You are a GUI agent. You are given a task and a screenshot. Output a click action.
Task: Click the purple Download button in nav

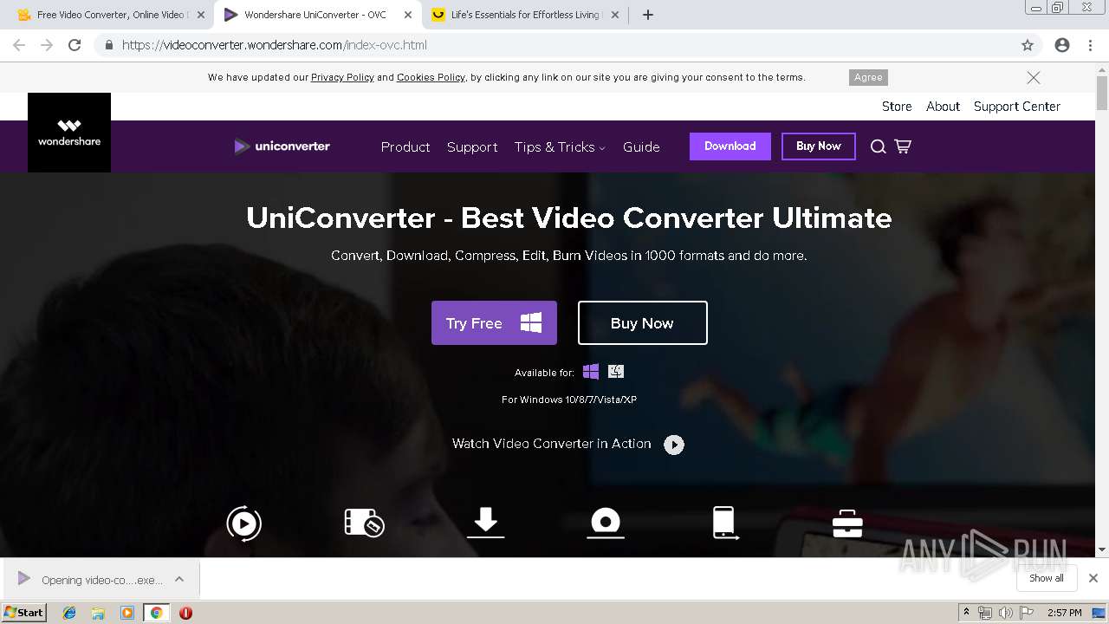click(x=730, y=146)
